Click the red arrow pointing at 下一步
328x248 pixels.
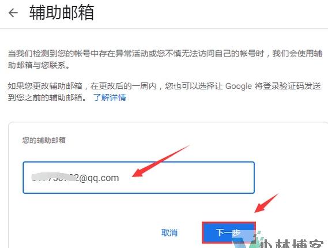pyautogui.click(x=266, y=203)
